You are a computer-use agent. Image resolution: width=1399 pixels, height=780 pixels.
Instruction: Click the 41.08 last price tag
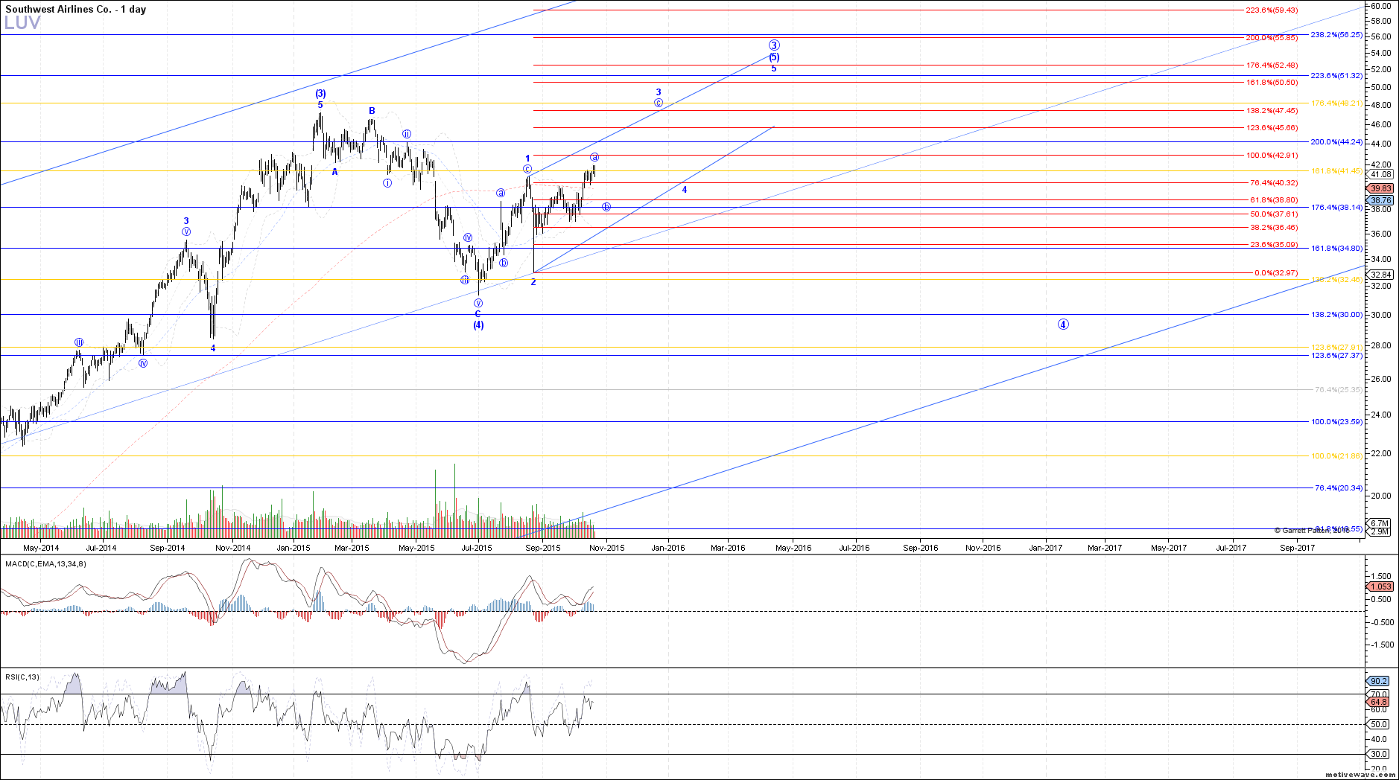point(1381,174)
